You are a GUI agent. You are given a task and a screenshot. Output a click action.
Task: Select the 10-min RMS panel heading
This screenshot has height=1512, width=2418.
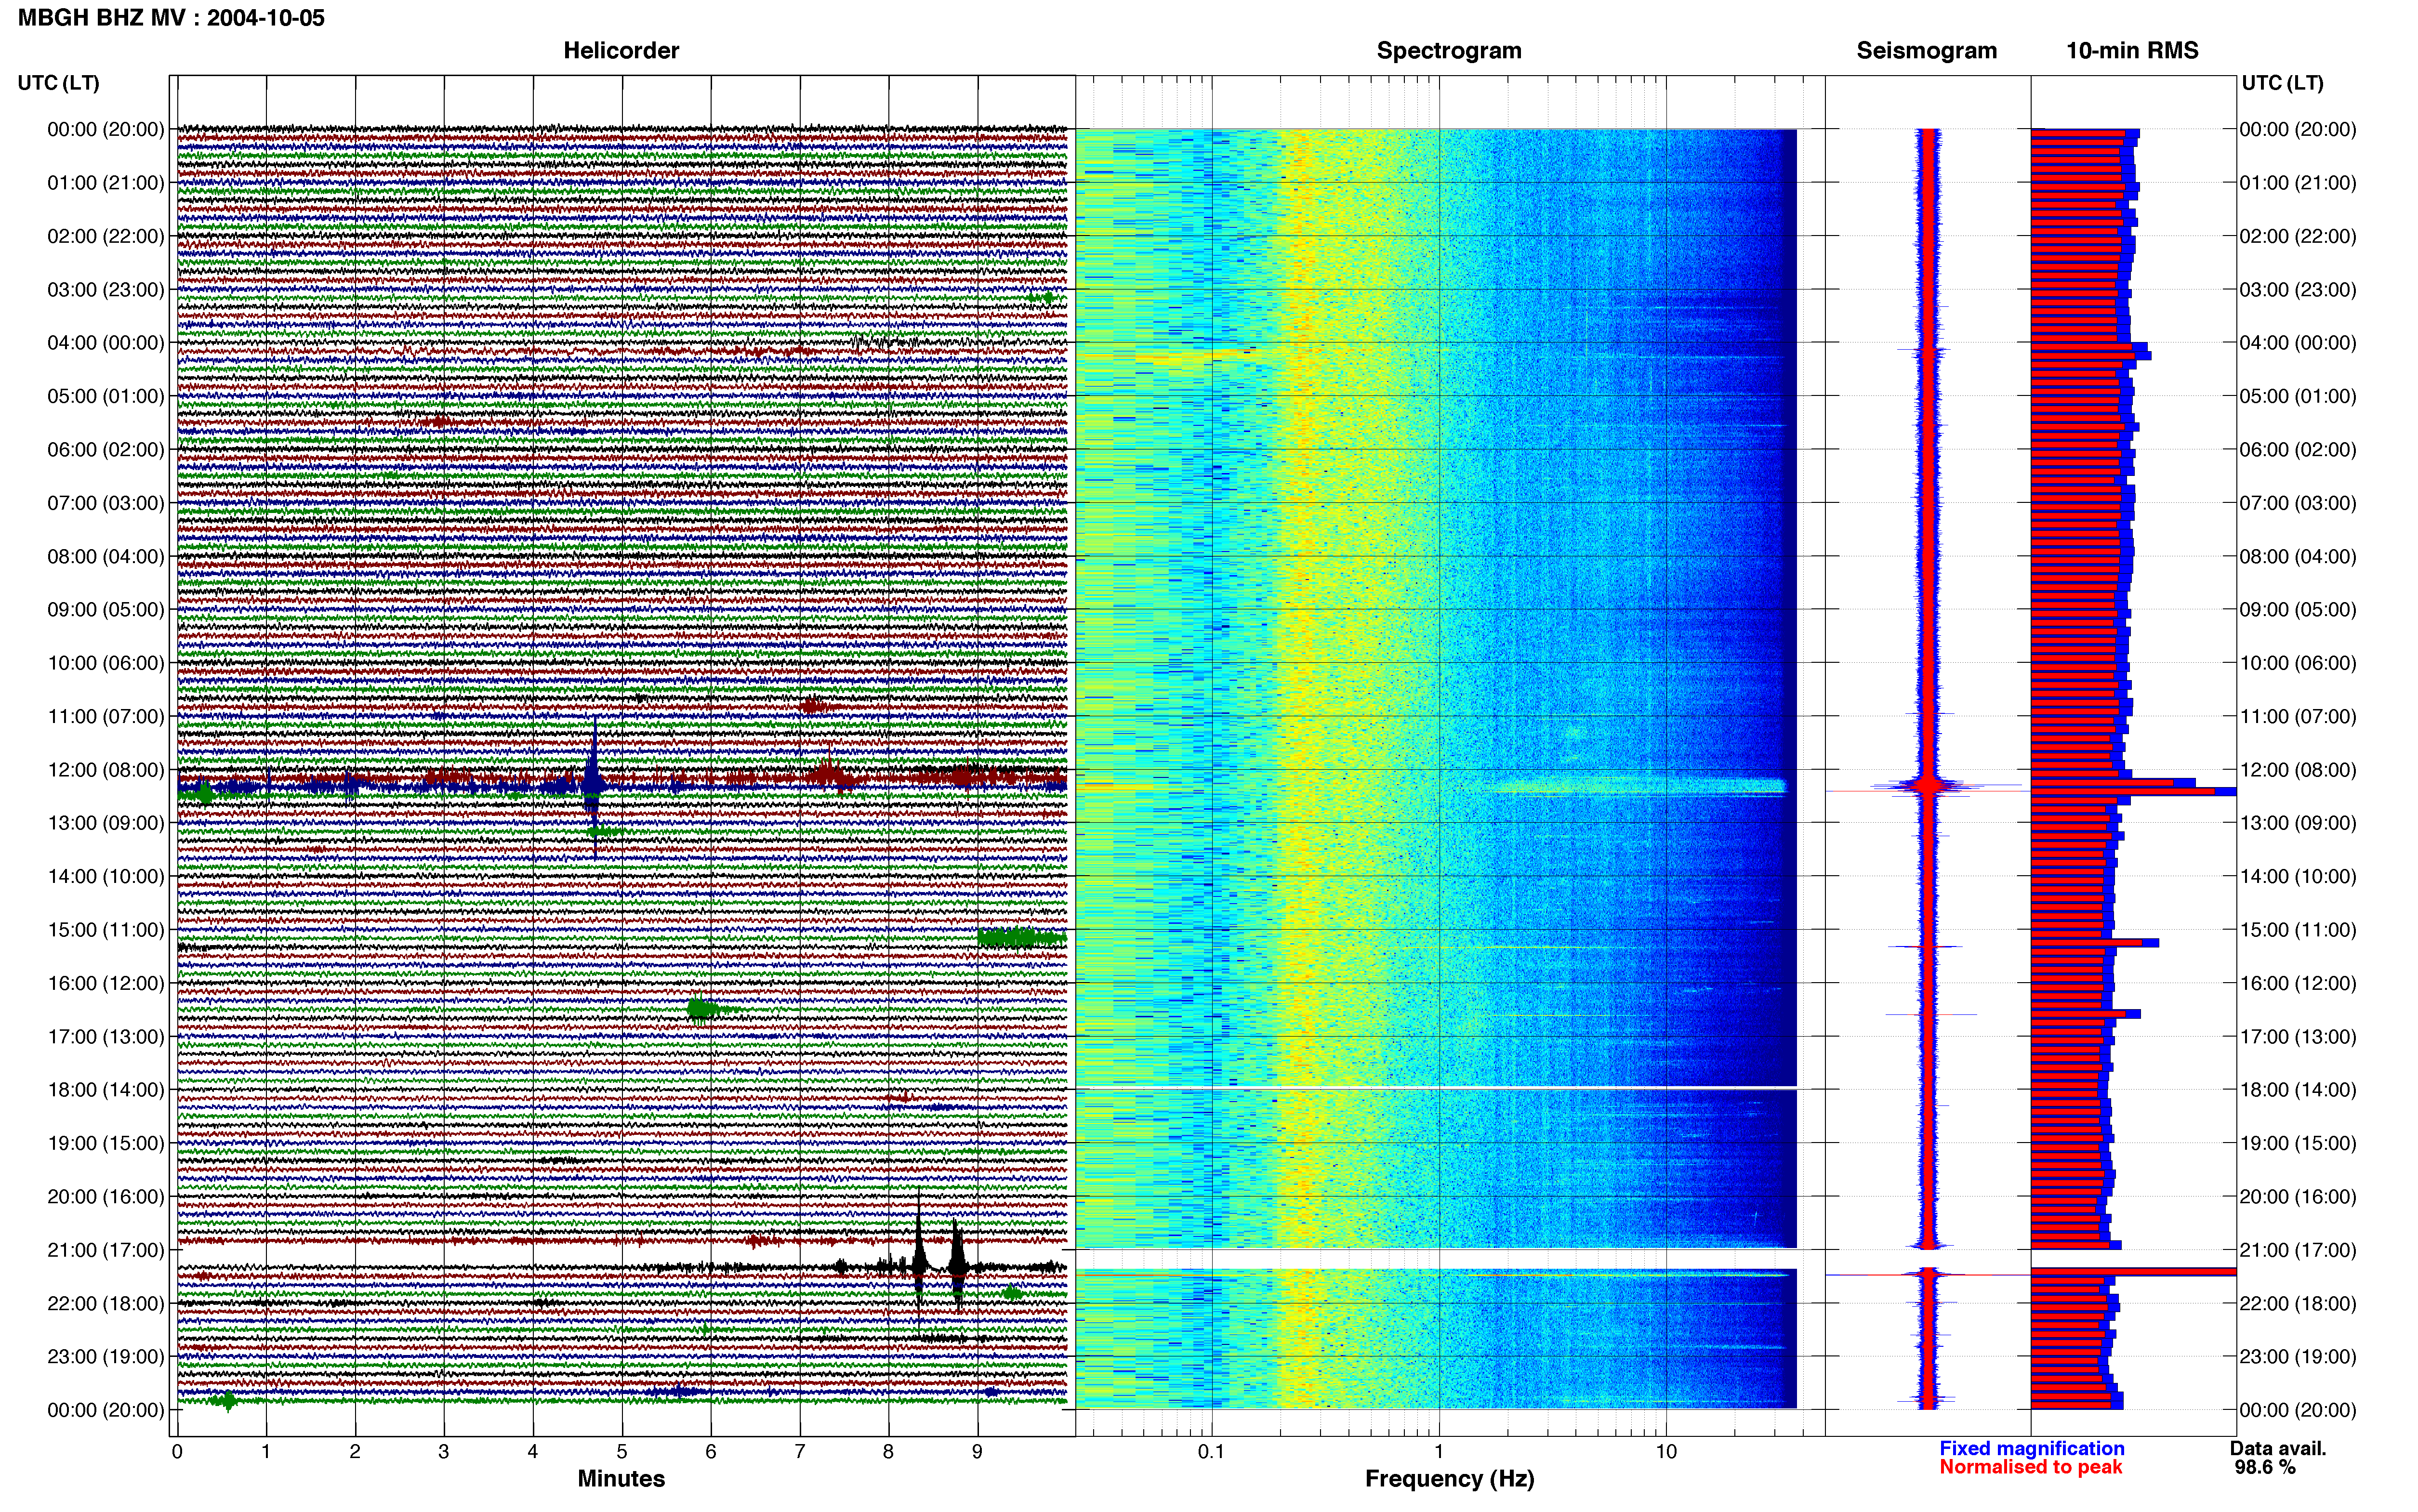[2132, 51]
